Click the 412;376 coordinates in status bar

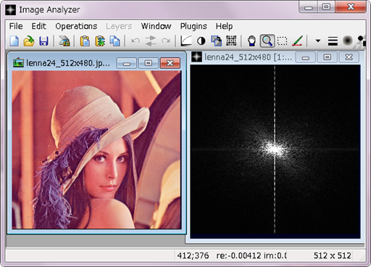193,255
